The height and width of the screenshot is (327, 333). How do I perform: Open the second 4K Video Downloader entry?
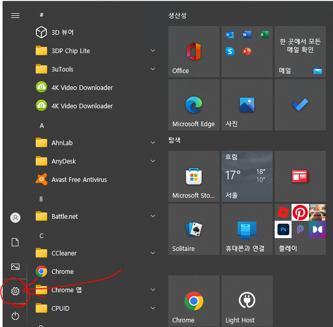pos(74,106)
